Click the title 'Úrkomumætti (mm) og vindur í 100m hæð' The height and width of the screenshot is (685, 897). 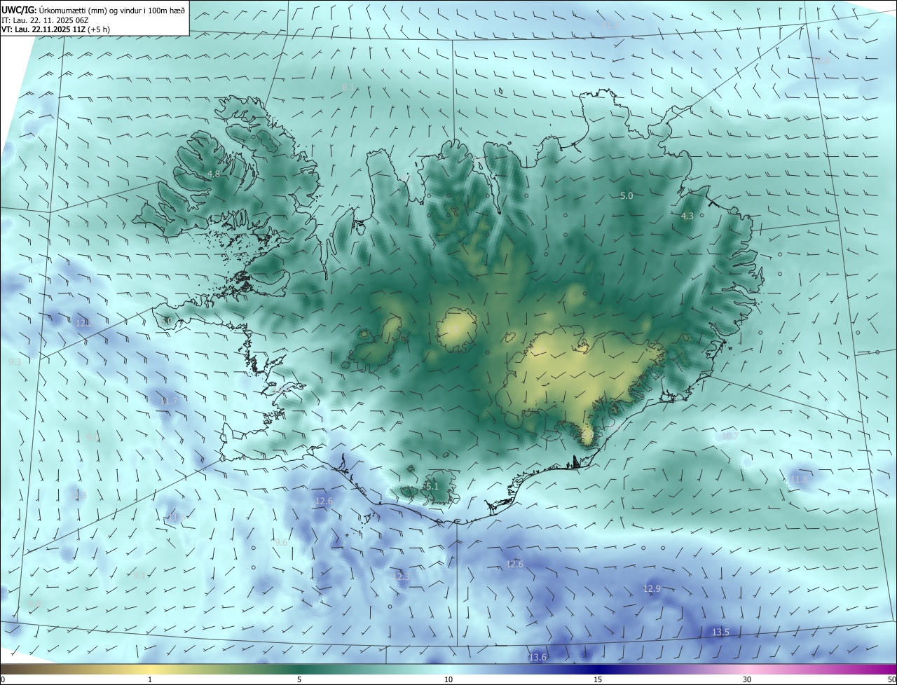[112, 10]
